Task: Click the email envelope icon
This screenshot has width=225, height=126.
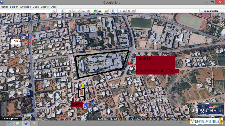Action: [x=119, y=11]
